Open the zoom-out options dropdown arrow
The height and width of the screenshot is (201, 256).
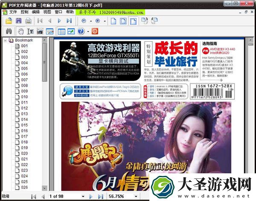(91, 21)
